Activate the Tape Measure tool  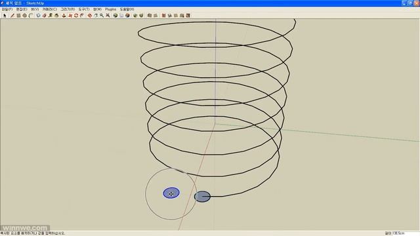[50, 16]
